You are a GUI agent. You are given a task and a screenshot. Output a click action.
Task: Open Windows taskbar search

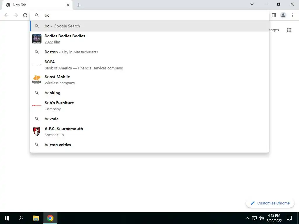pyautogui.click(x=21, y=218)
